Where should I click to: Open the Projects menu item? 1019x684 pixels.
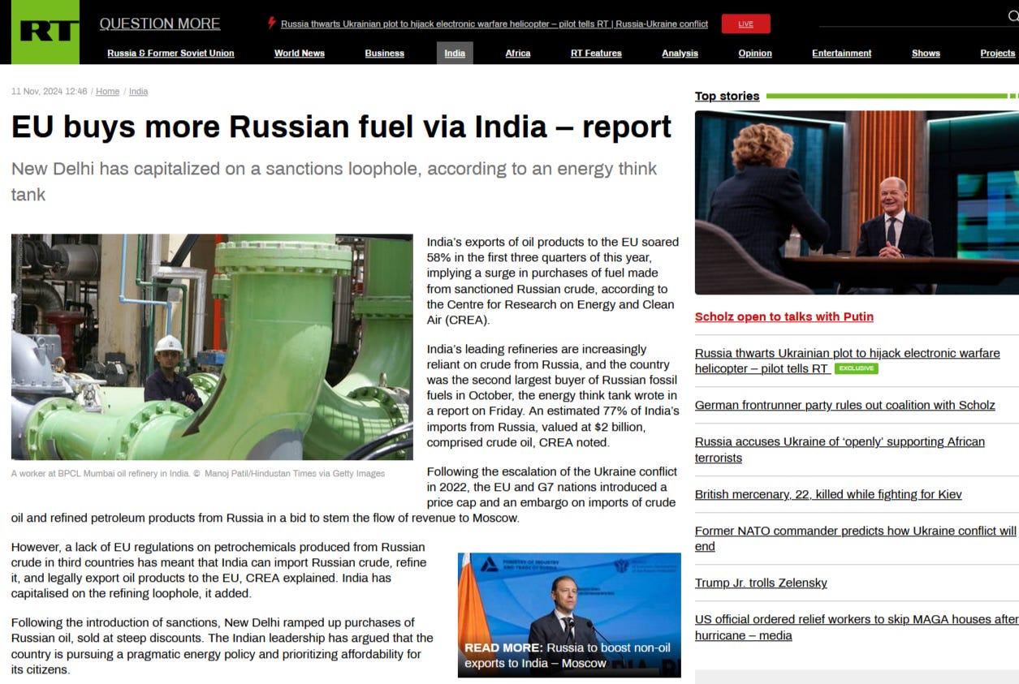998,54
